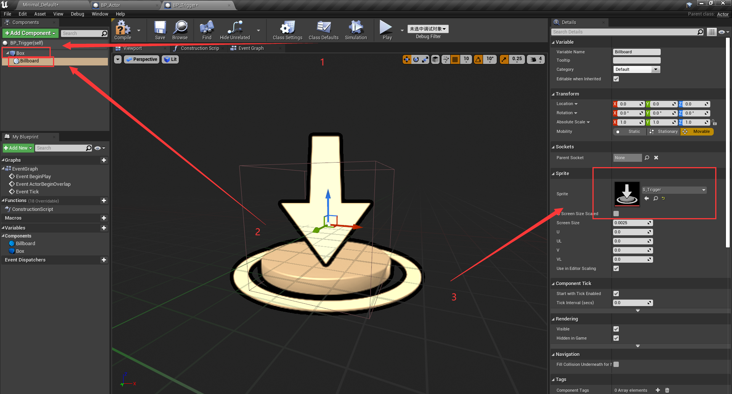Screen dimensions: 732x394
Task: Click the Variable Name input field
Action: pyautogui.click(x=636, y=52)
